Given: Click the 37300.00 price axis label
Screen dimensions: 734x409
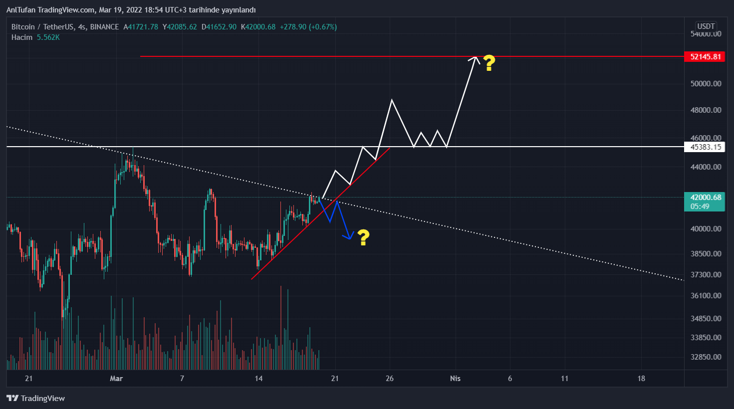Looking at the screenshot, I should coord(706,275).
